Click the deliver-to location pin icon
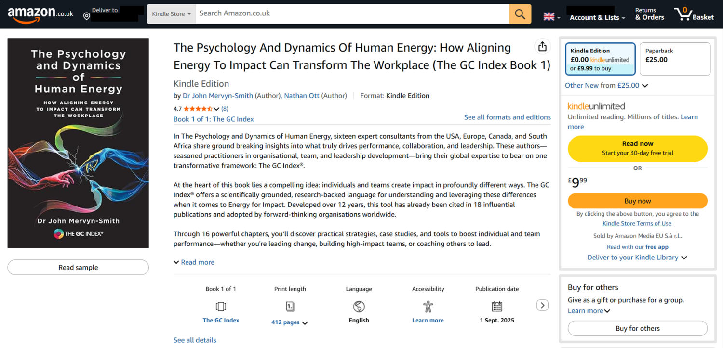723x348 pixels. 87,16
